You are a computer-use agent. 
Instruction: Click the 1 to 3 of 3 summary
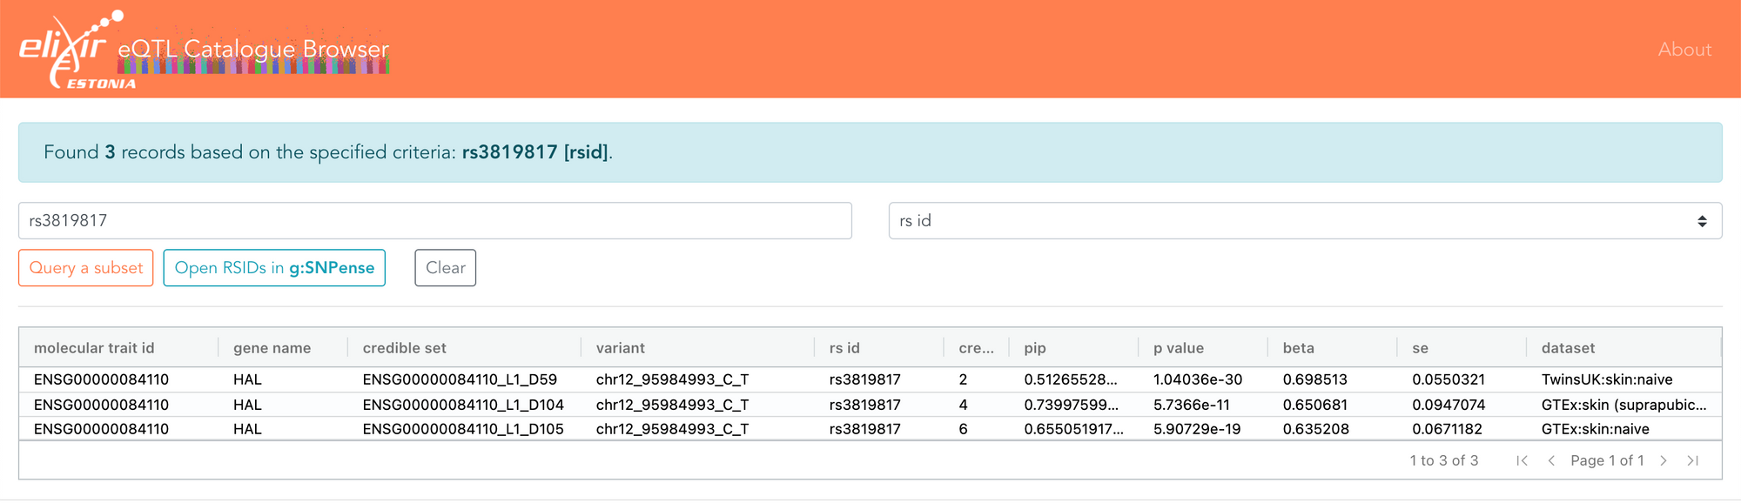[1444, 460]
